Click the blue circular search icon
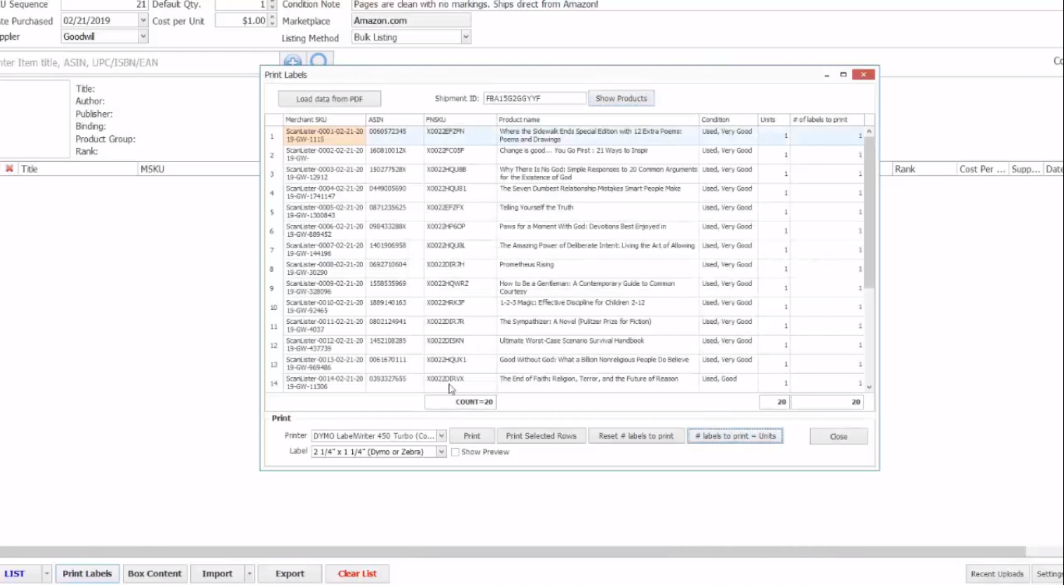The height and width of the screenshot is (585, 1064). click(319, 61)
